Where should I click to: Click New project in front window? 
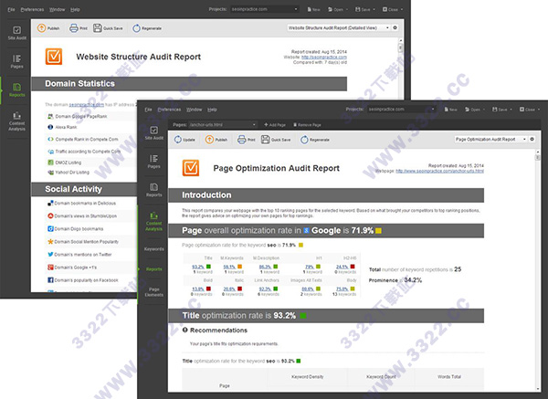click(x=451, y=110)
